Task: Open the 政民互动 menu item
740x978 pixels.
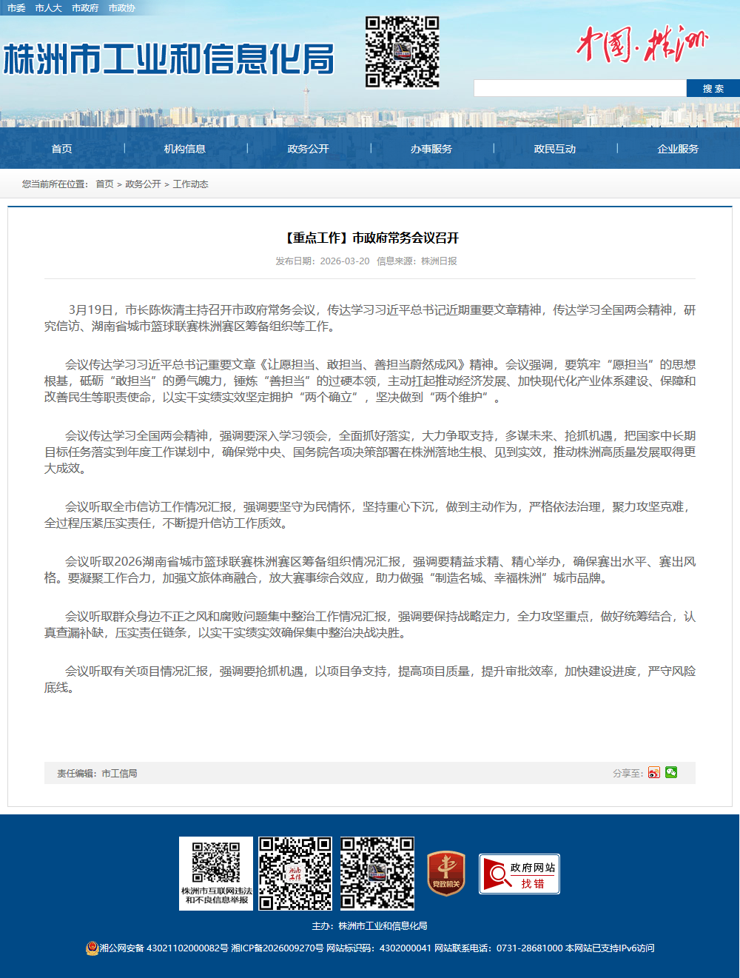Action: pyautogui.click(x=555, y=149)
